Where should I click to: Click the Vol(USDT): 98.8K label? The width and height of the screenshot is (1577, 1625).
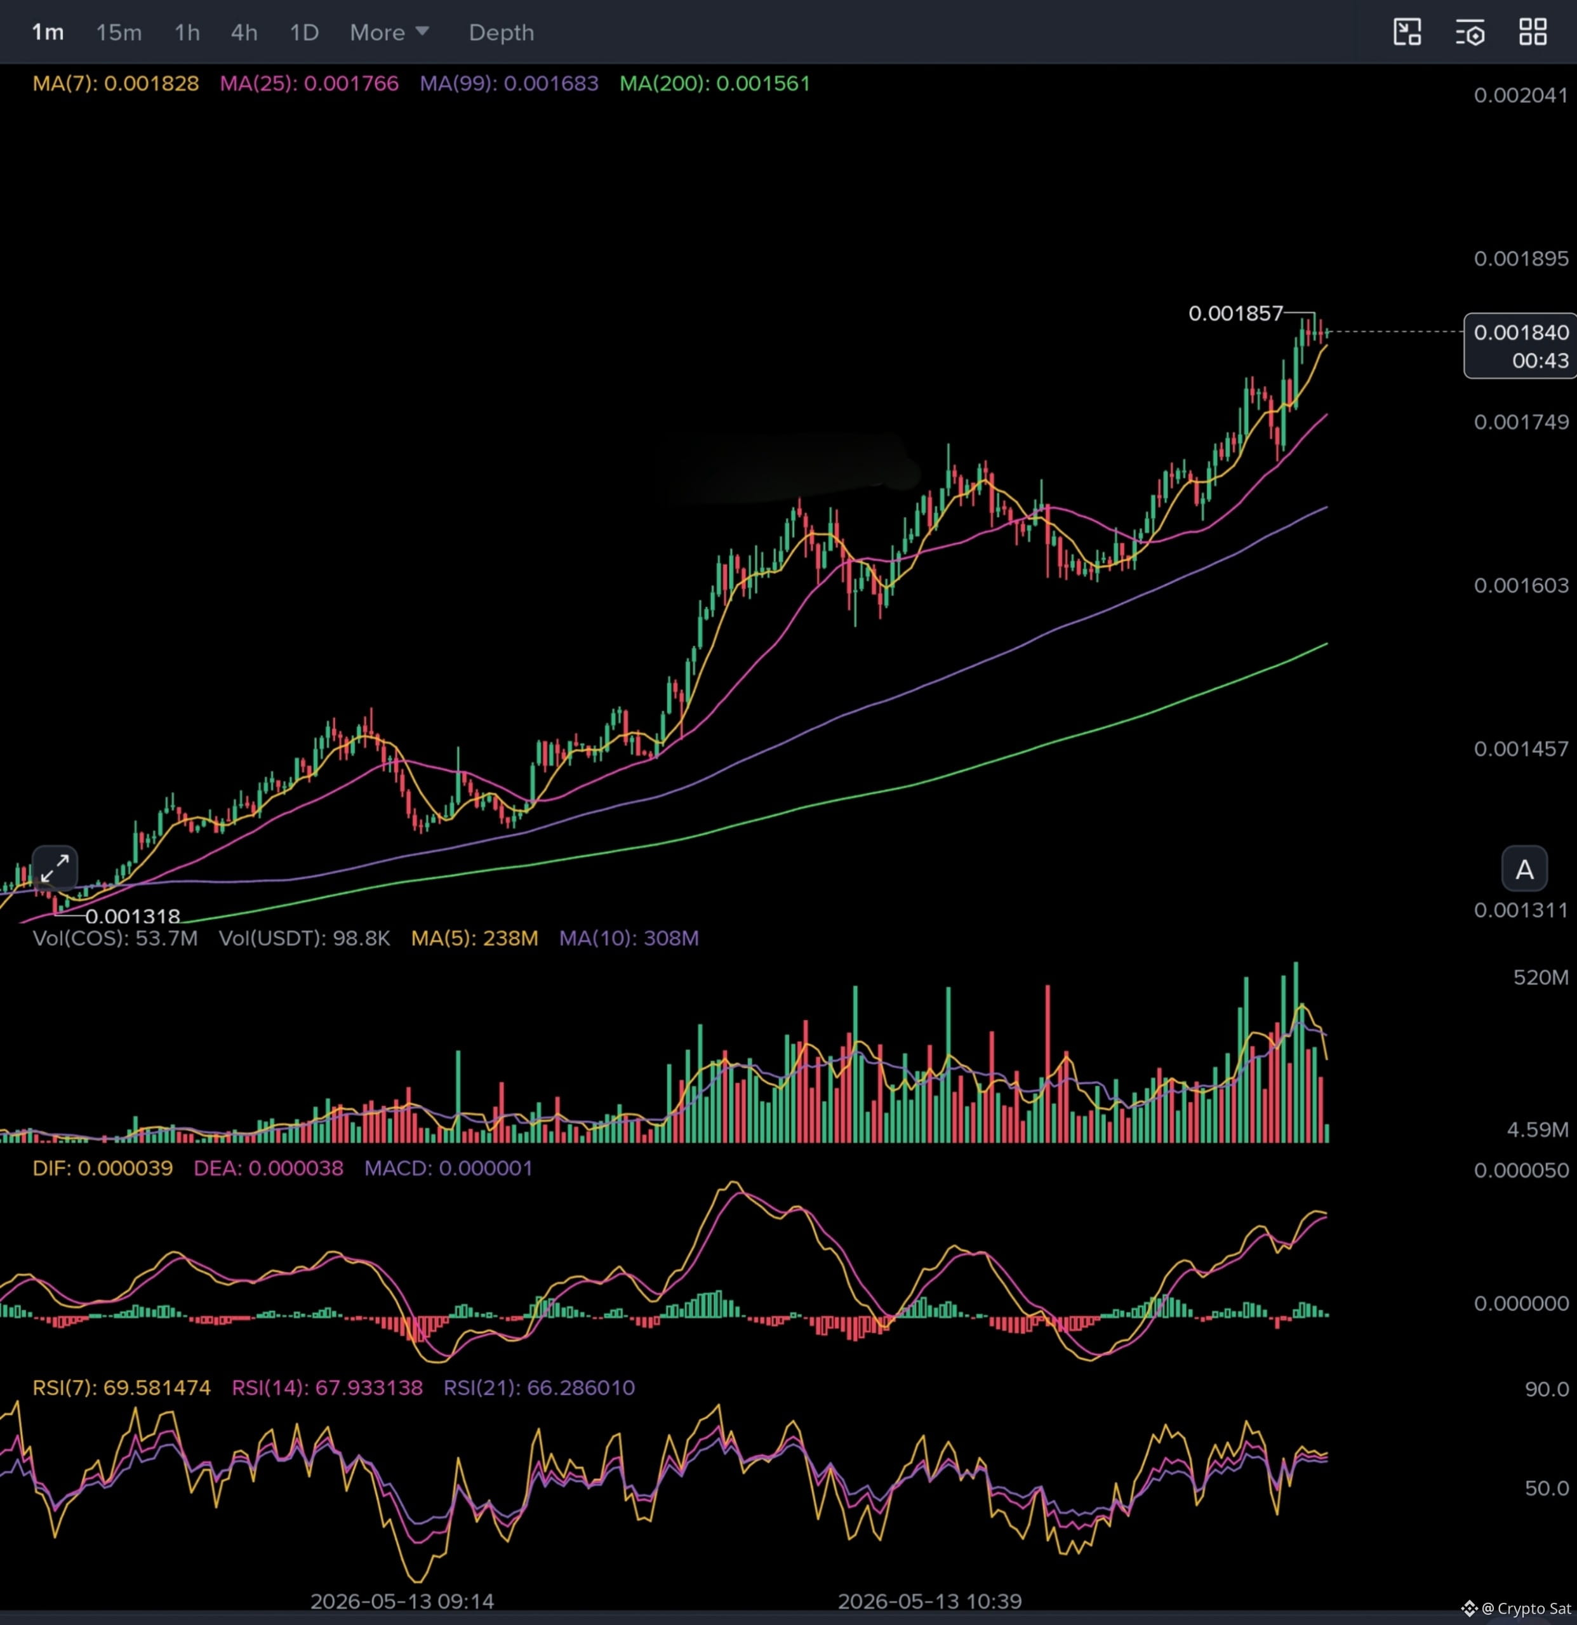304,938
